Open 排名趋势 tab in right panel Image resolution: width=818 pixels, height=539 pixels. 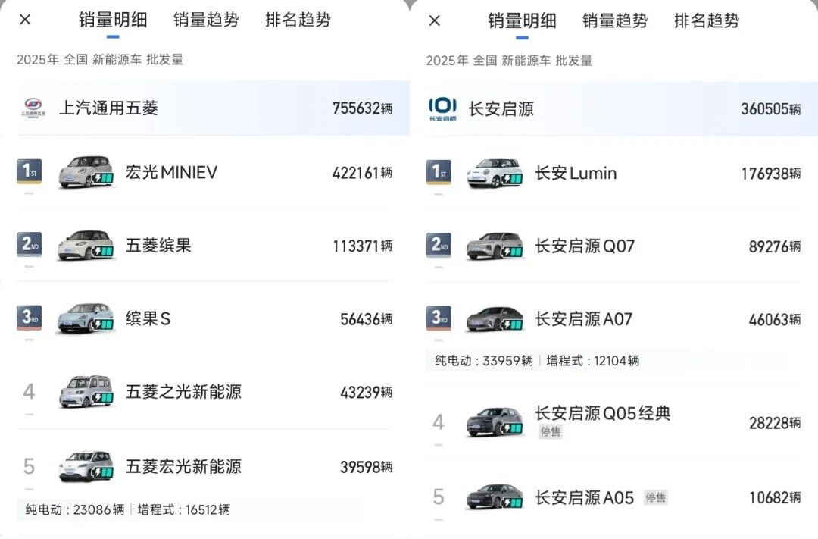(x=707, y=20)
